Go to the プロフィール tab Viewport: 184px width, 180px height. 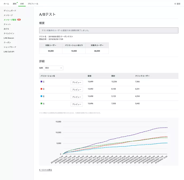pyautogui.click(x=33, y=4)
